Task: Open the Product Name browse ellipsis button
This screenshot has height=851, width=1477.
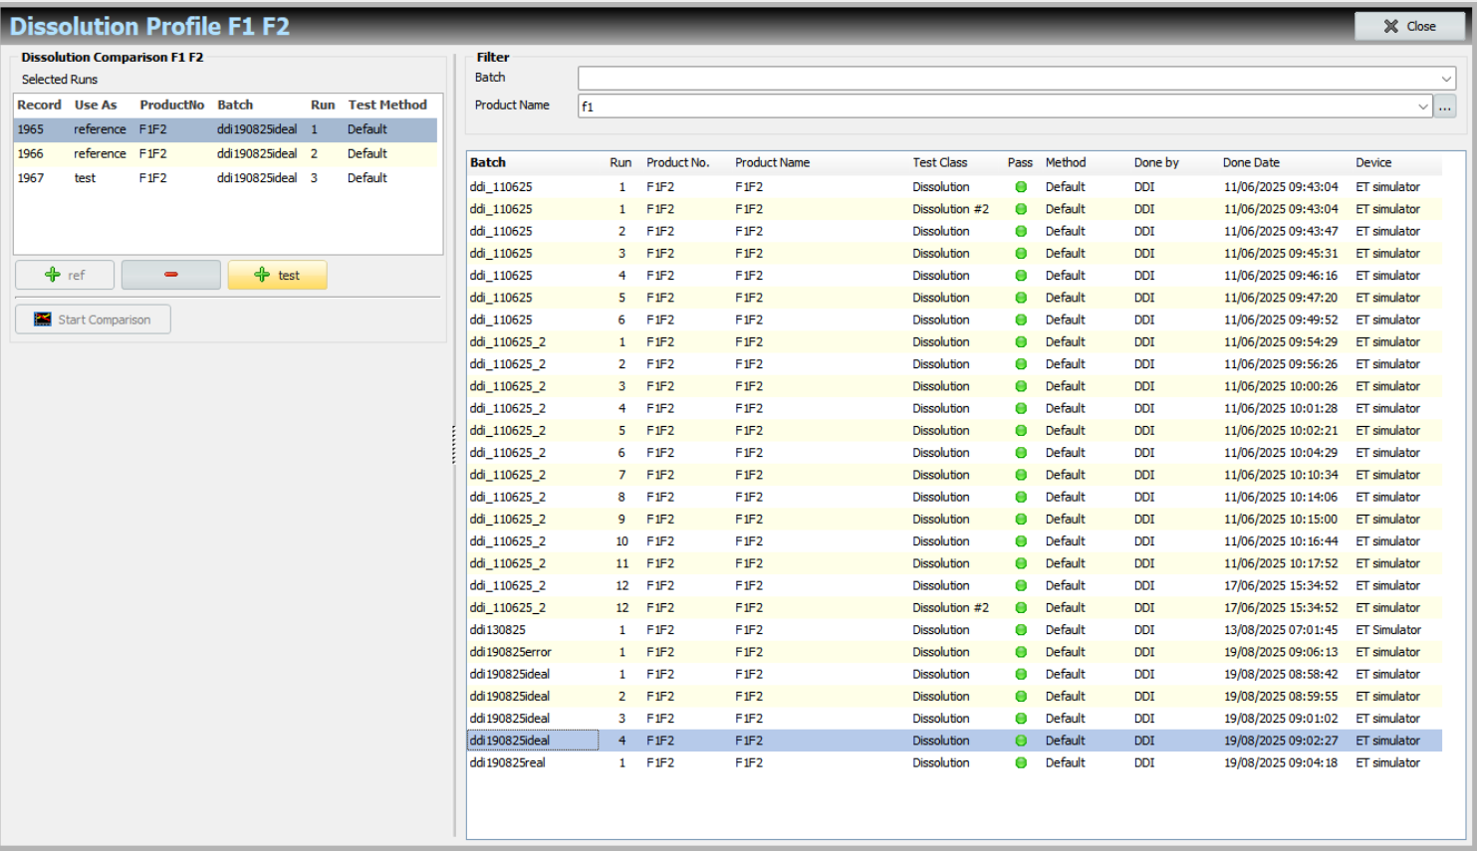Action: point(1445,106)
